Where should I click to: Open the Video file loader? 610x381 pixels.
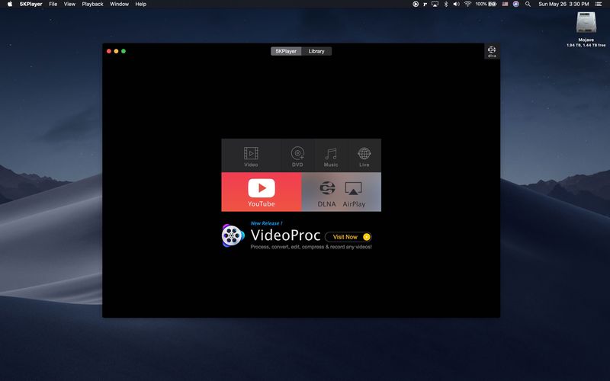tap(251, 155)
